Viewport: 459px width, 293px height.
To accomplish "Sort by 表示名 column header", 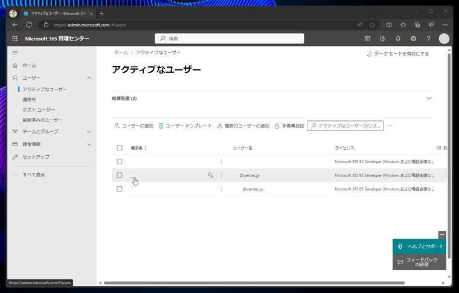I will pos(139,148).
